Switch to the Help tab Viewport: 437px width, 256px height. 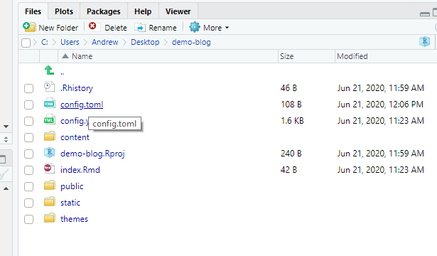pyautogui.click(x=143, y=11)
